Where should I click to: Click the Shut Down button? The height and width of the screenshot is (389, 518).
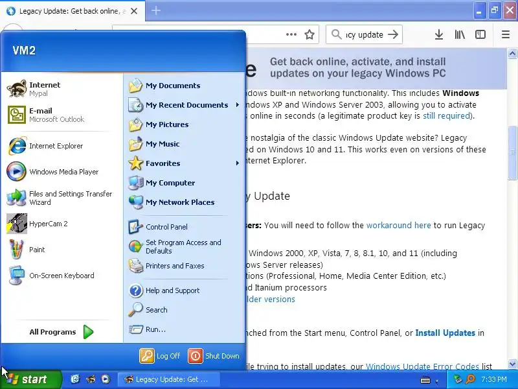click(x=214, y=356)
